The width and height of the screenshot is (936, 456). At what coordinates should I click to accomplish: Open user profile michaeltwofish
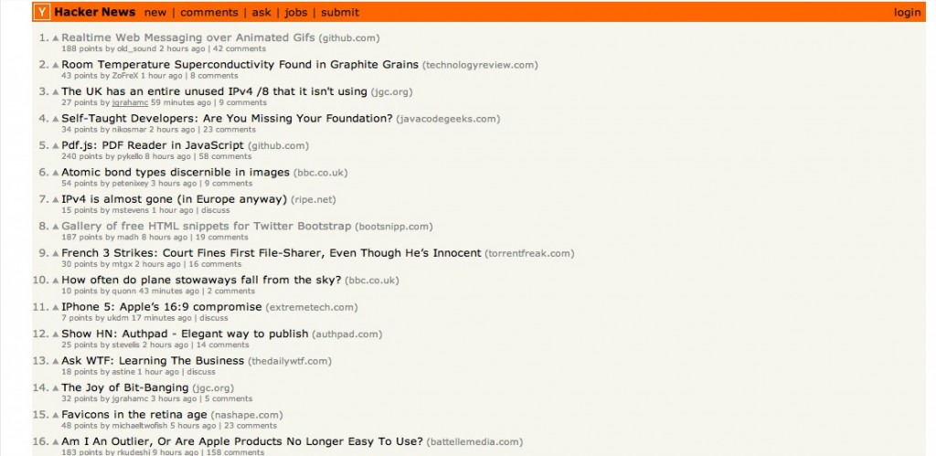[x=140, y=426]
